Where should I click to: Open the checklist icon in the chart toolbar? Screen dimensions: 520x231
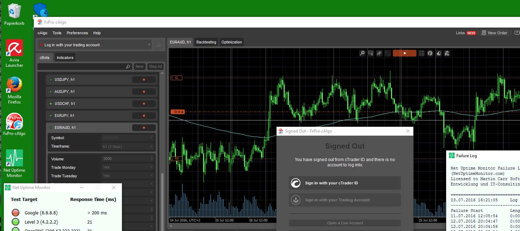[421, 53]
